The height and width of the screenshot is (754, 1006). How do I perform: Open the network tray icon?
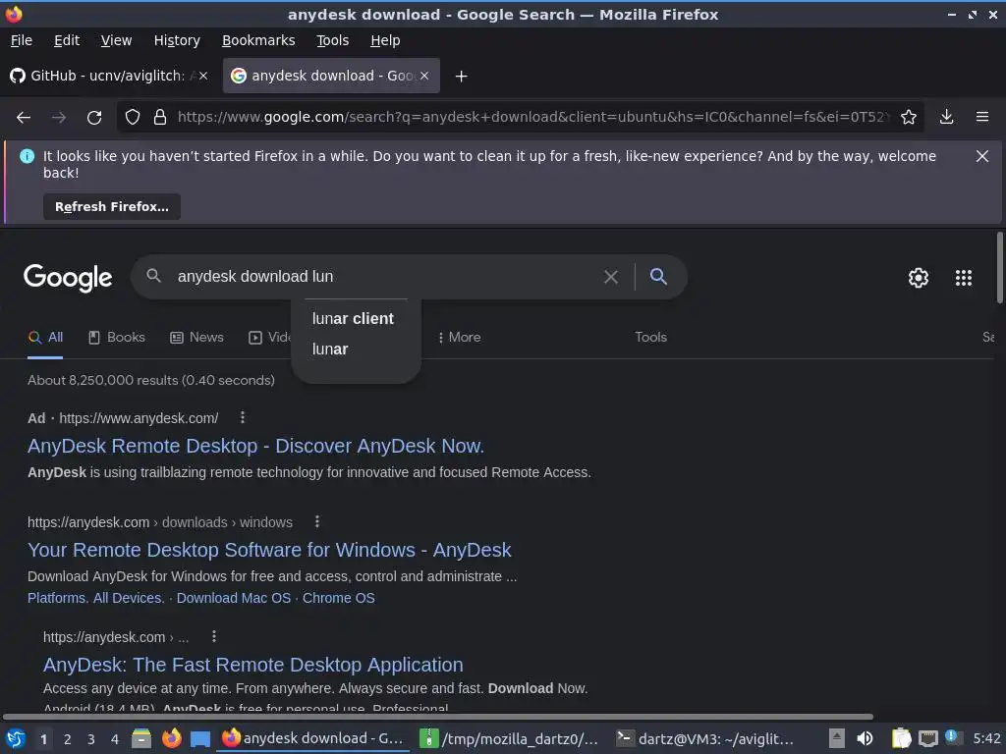(x=927, y=738)
